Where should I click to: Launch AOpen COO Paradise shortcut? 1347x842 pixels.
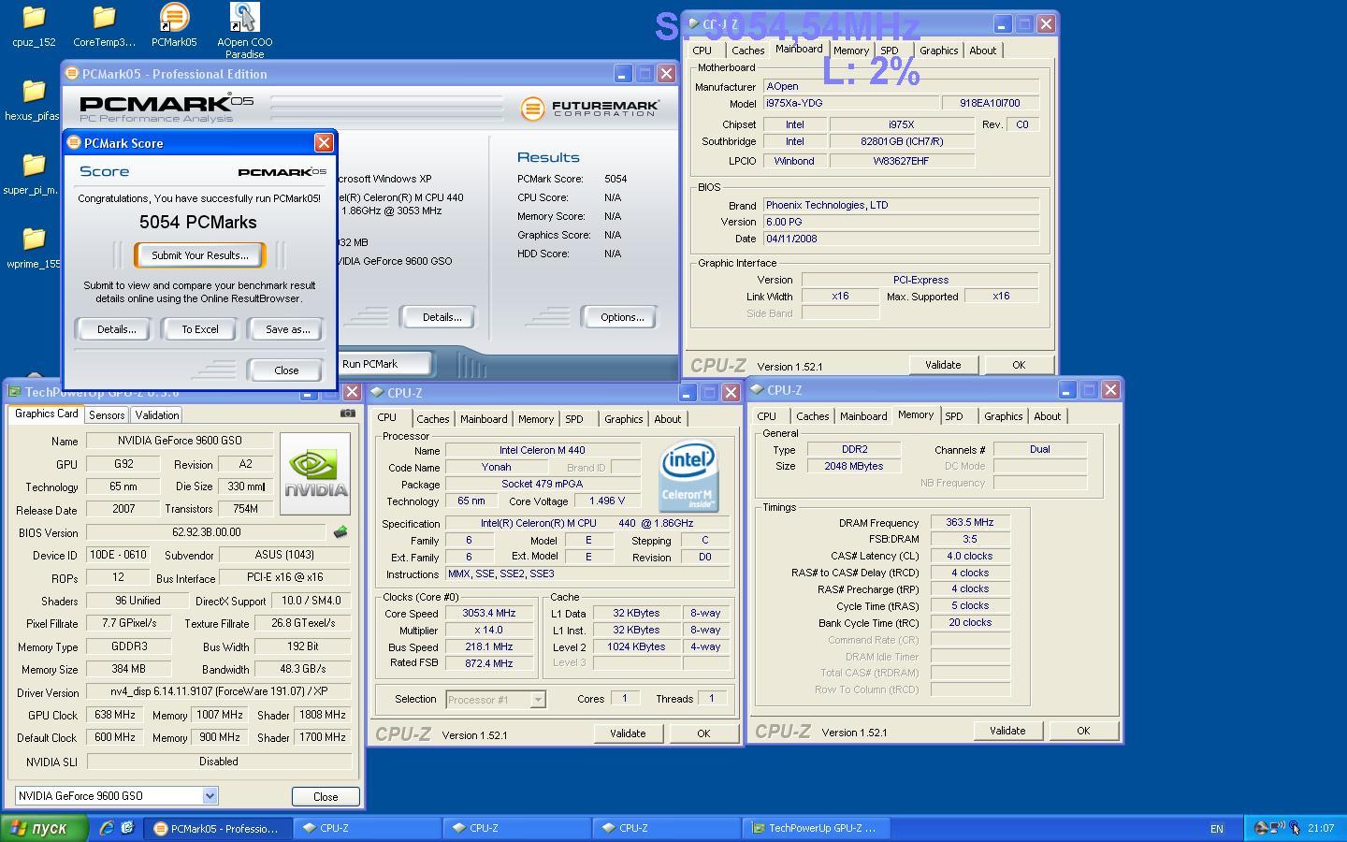(x=244, y=30)
